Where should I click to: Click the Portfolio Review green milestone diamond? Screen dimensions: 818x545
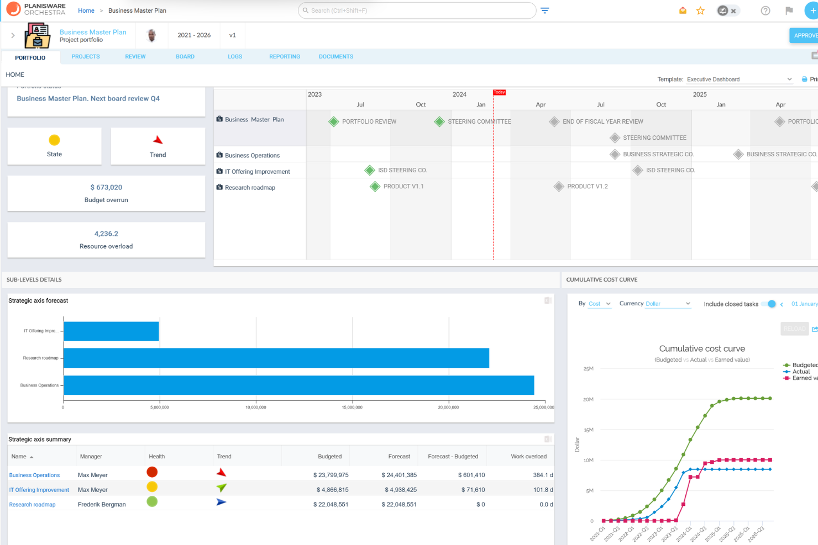click(x=334, y=121)
